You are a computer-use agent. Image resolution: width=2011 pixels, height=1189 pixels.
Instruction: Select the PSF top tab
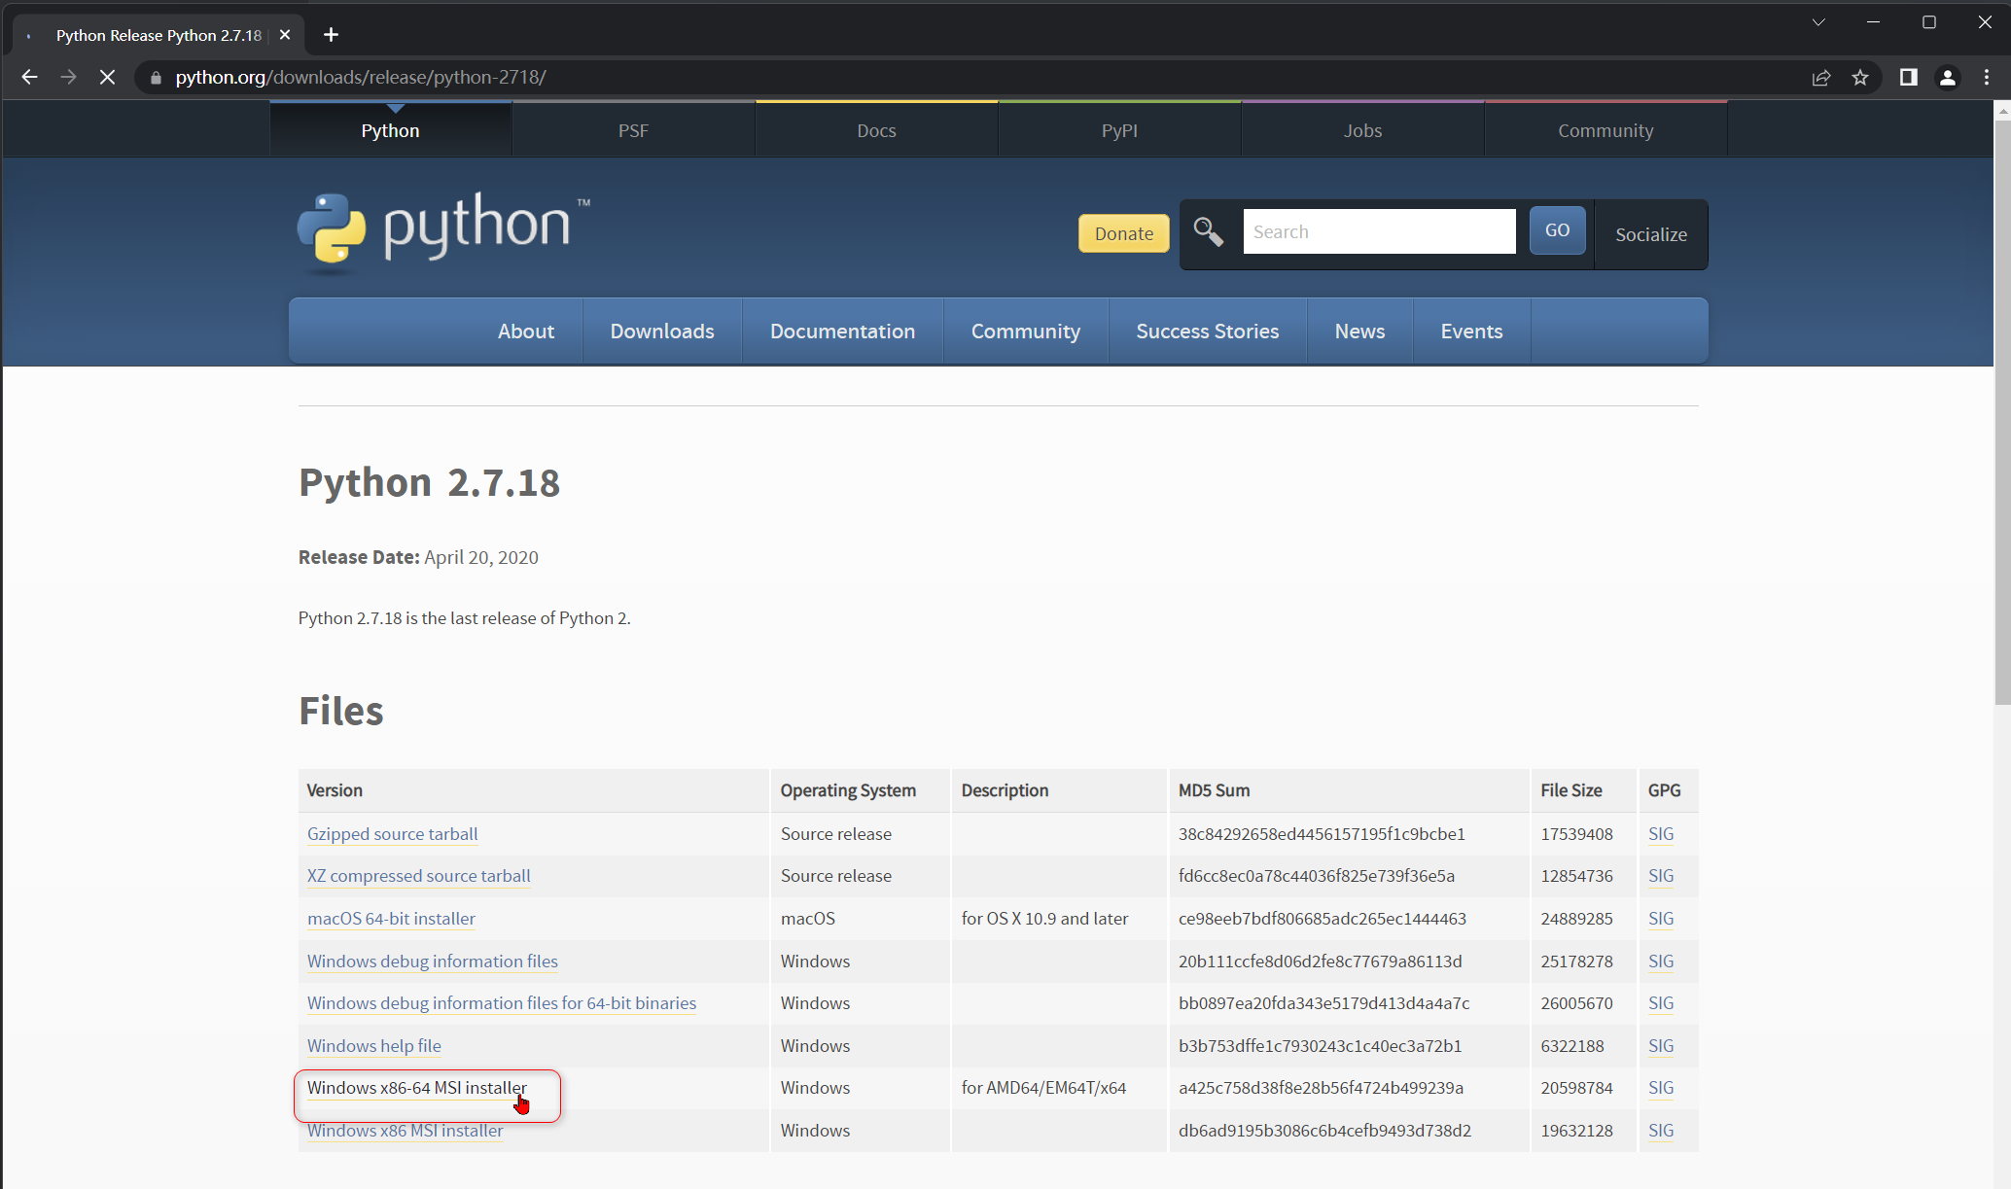click(x=633, y=130)
